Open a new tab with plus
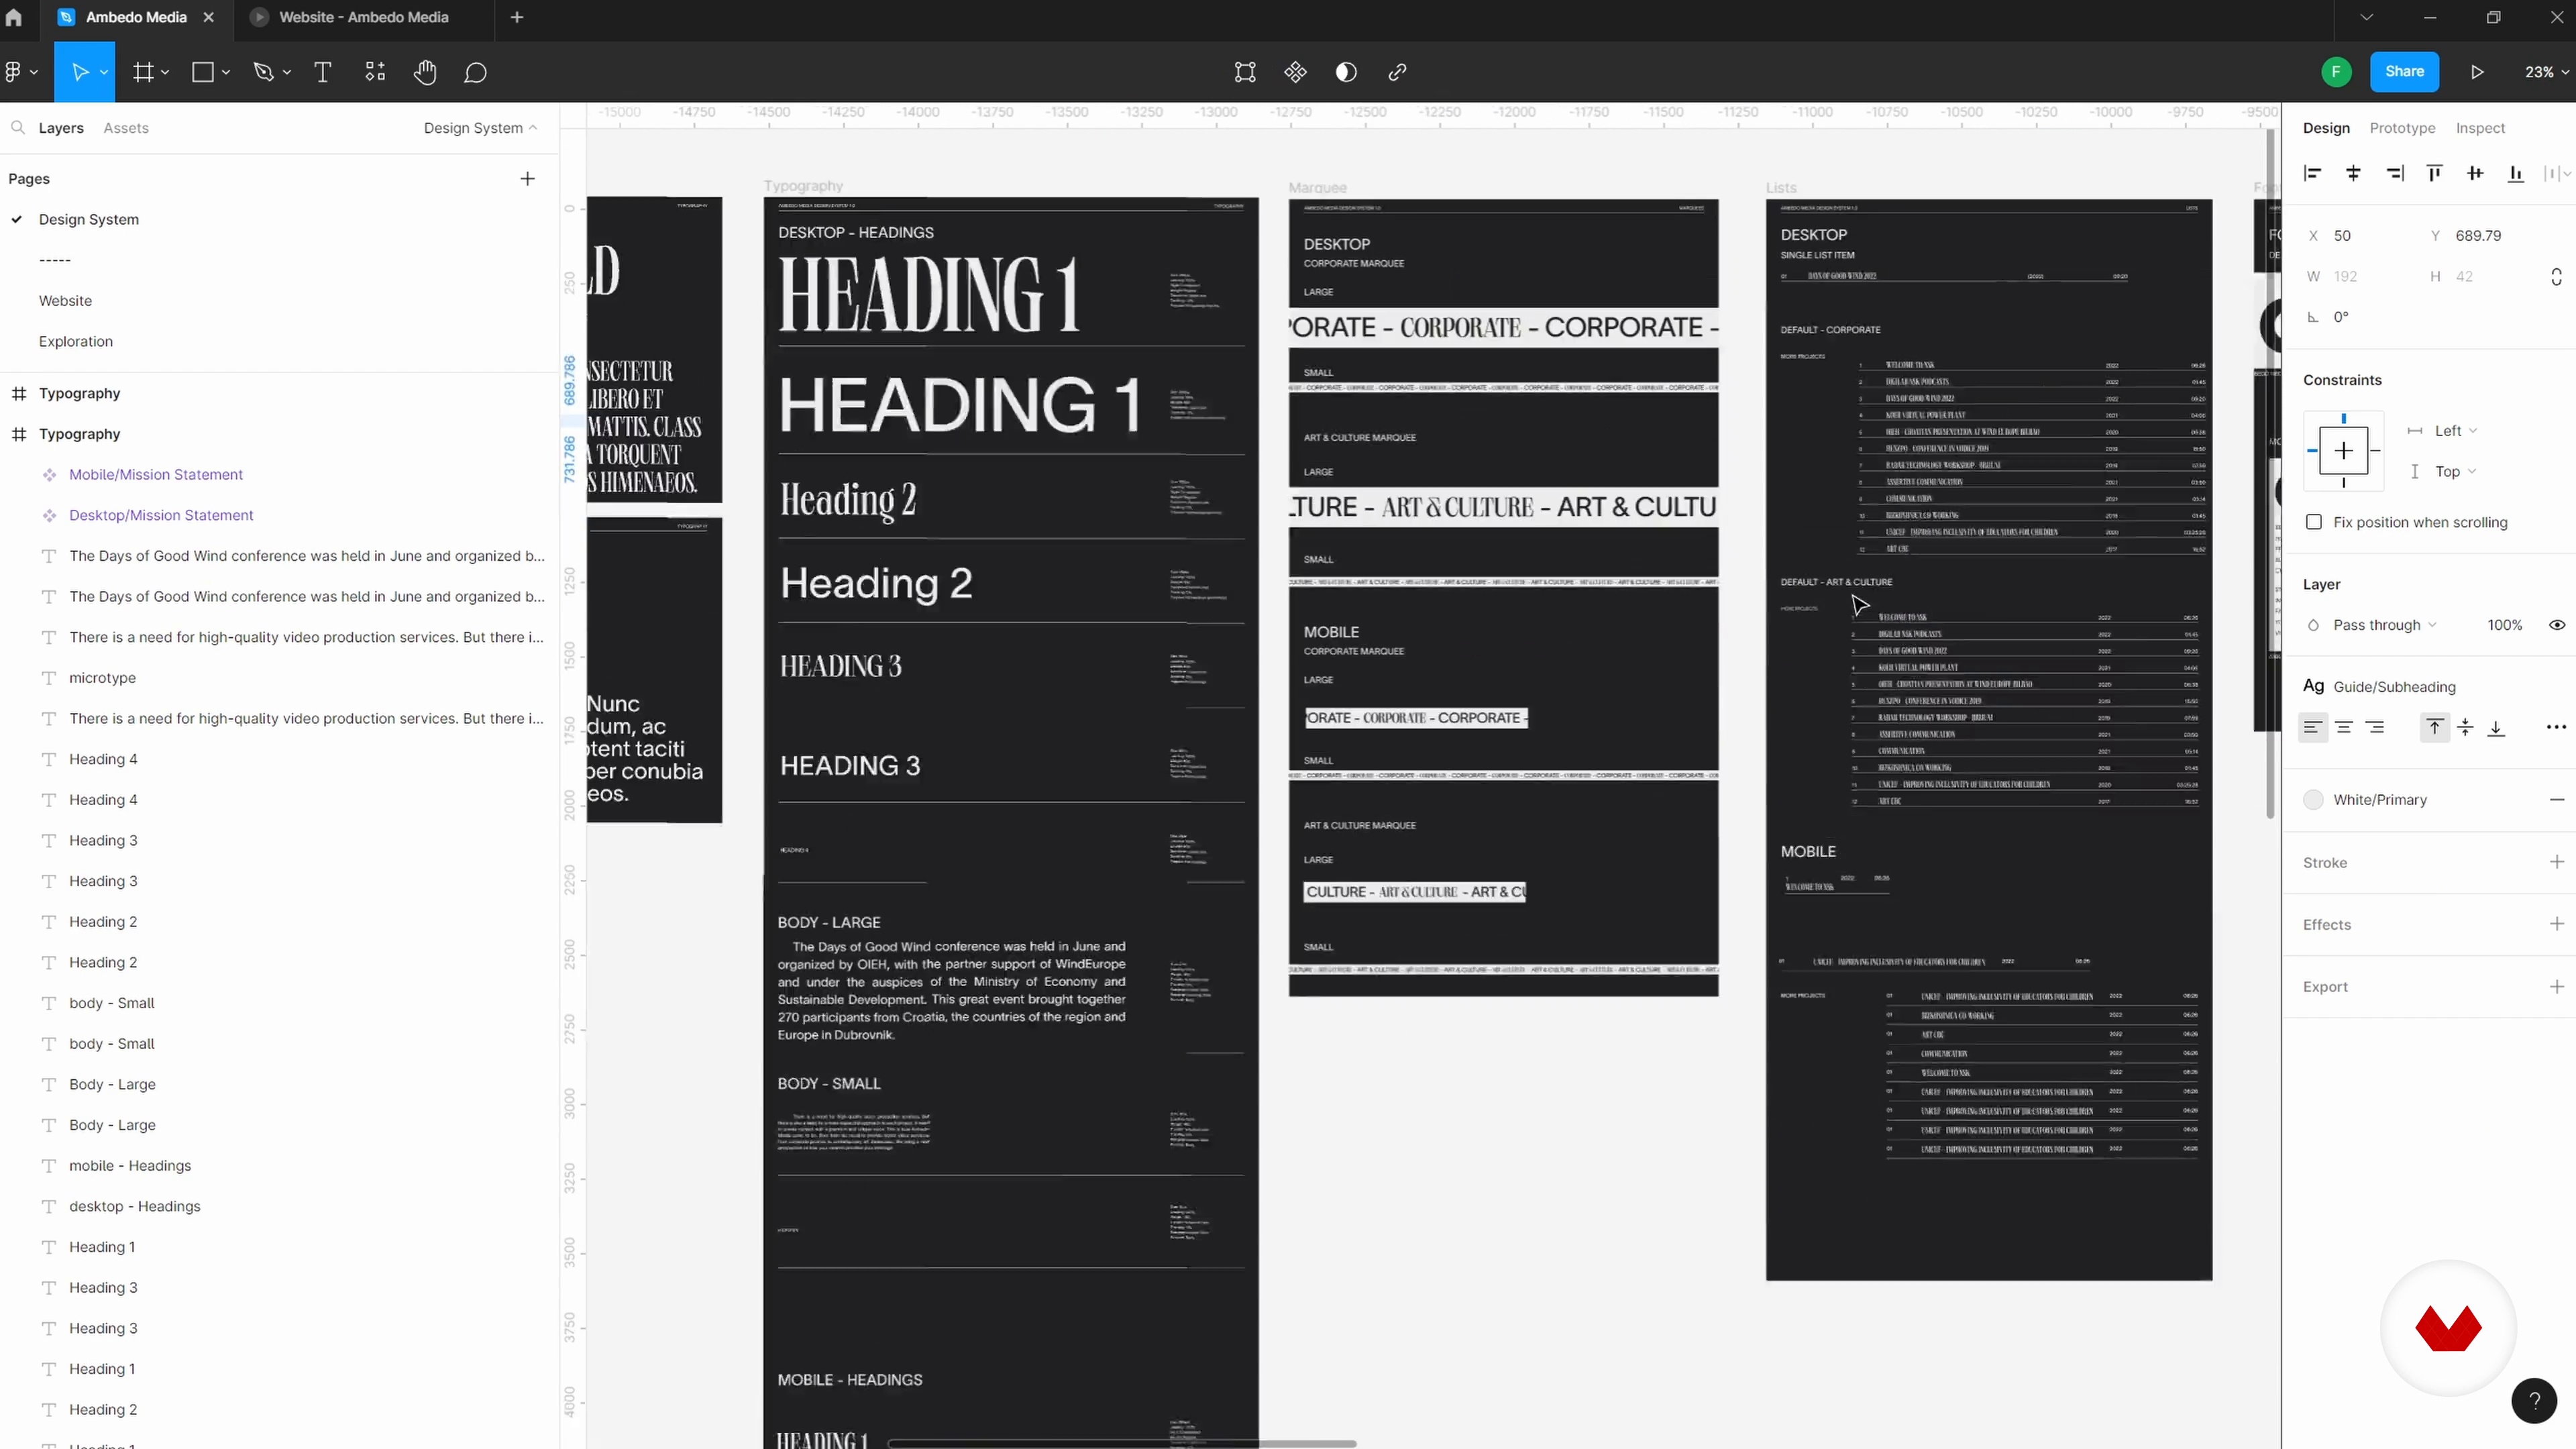The height and width of the screenshot is (1449, 2576). pos(517,17)
